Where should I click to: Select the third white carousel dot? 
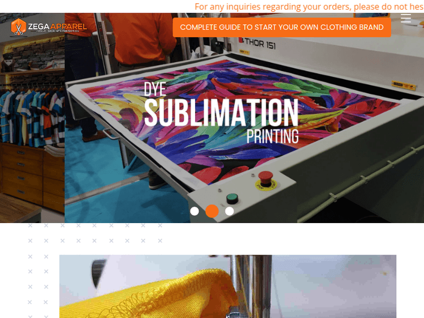[x=230, y=211]
